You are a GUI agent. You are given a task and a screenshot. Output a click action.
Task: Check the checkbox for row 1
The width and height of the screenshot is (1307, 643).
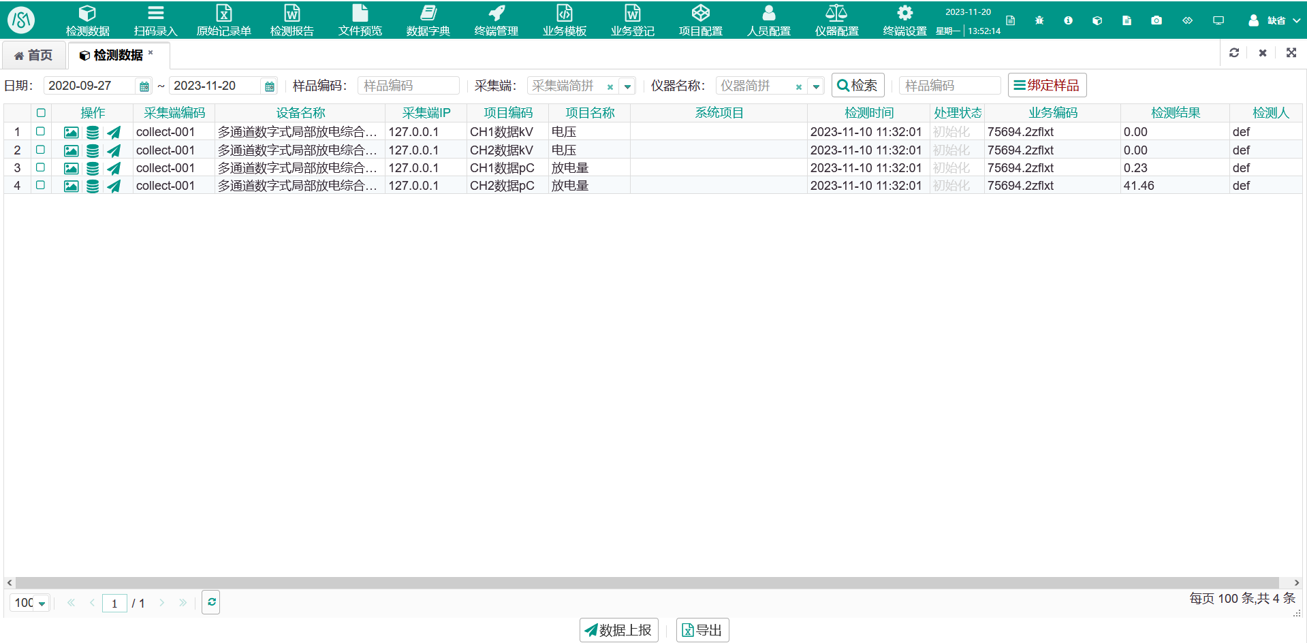(40, 131)
